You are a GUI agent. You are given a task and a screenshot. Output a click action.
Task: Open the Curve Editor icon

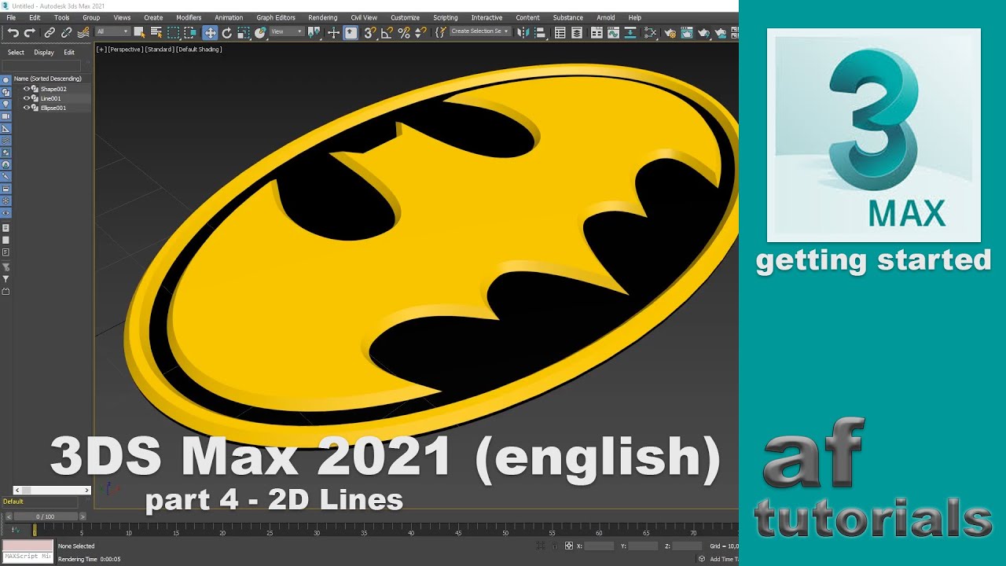(613, 32)
